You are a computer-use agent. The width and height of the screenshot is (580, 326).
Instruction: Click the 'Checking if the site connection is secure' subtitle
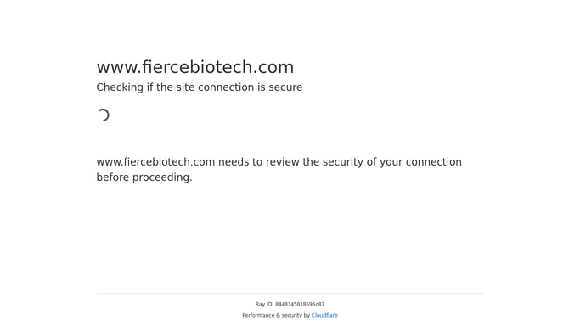point(200,87)
